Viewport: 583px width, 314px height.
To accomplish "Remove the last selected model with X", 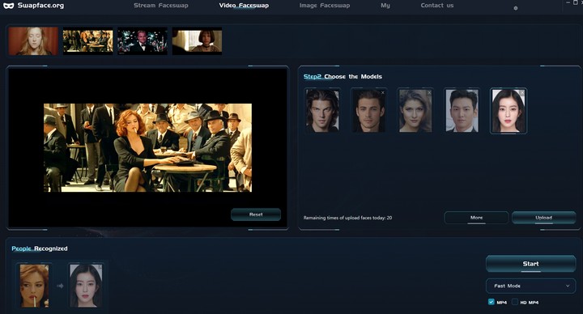I will pos(522,92).
